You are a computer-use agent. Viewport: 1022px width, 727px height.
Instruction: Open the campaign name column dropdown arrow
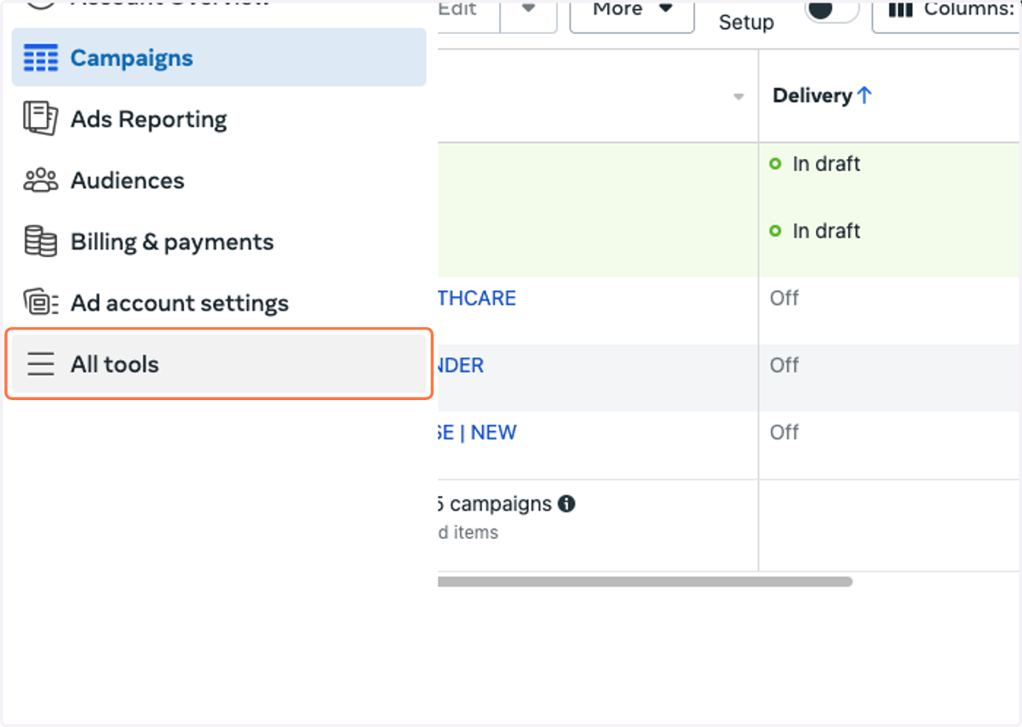tap(738, 97)
